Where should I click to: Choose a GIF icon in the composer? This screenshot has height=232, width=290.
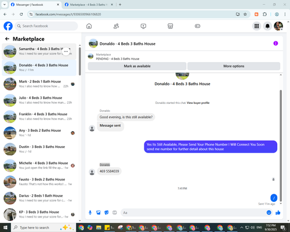coord(115,213)
